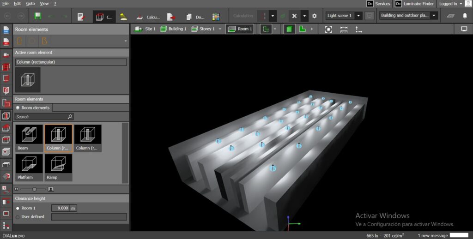The width and height of the screenshot is (473, 239).
Task: Select the ruler measure distance tool
Action: point(344,29)
